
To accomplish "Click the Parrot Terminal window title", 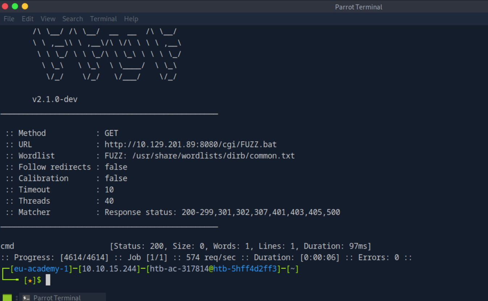I will (358, 7).
